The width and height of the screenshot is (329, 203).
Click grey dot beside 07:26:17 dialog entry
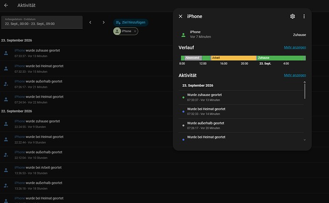point(183,125)
